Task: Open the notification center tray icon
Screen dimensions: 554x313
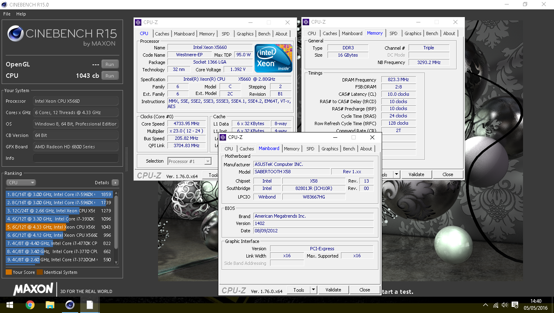Action: tap(515, 305)
